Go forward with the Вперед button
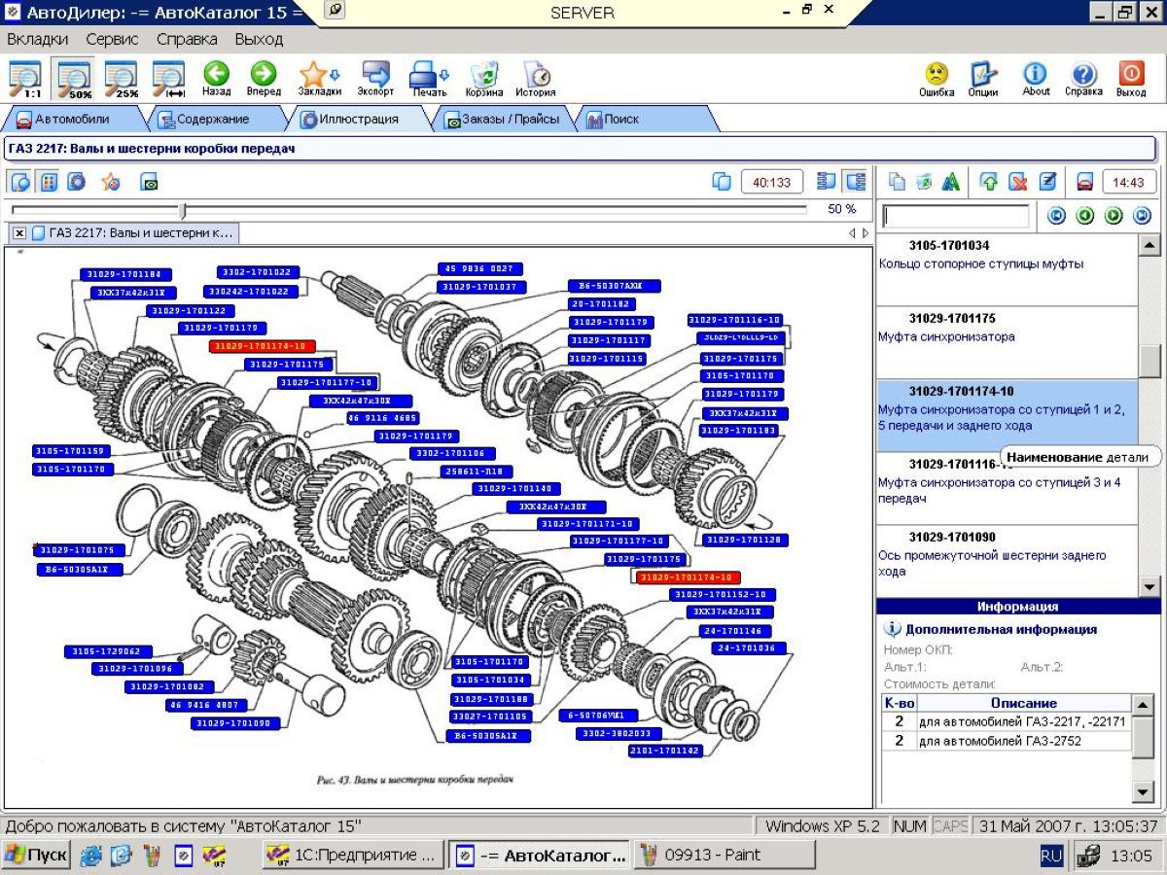The height and width of the screenshot is (875, 1167). 264,79
